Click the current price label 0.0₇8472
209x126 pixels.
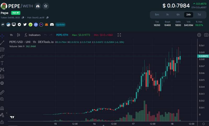coord(203,56)
